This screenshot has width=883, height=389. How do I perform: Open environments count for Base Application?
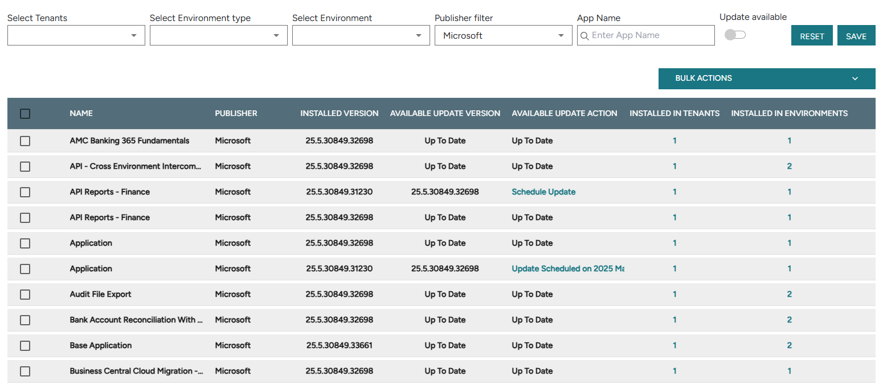[x=789, y=346]
